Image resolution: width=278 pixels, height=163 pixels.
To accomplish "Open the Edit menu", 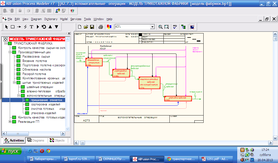I will point(17,19).
